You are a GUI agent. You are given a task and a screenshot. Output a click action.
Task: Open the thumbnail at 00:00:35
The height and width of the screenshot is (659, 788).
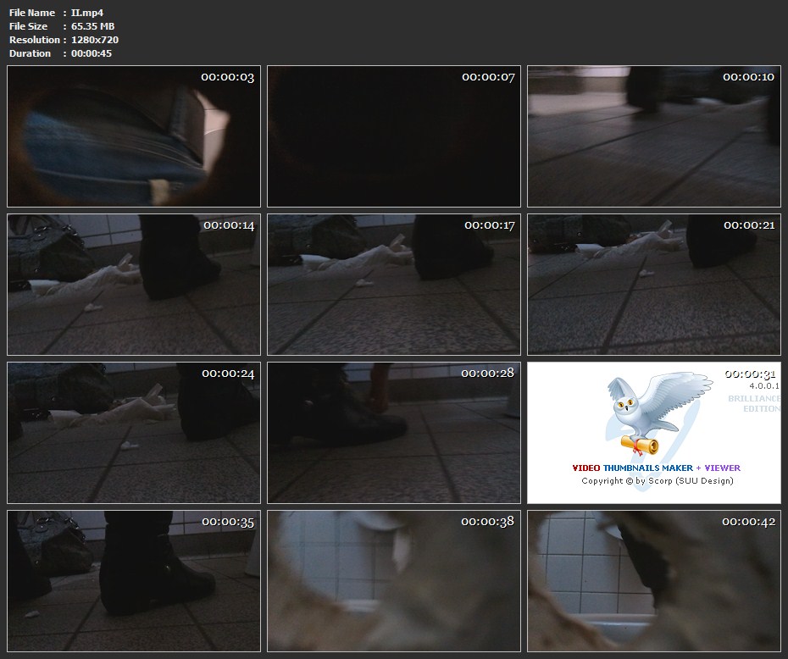point(134,581)
